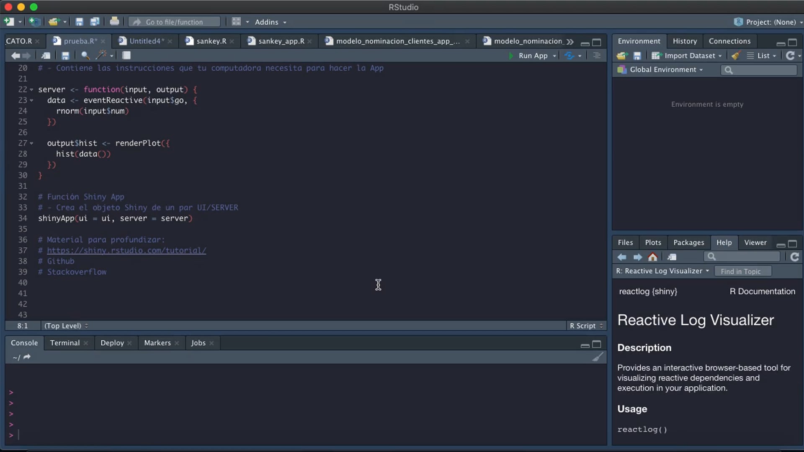The width and height of the screenshot is (804, 452).
Task: Click the shiny tutorial hyperlink
Action: [126, 250]
